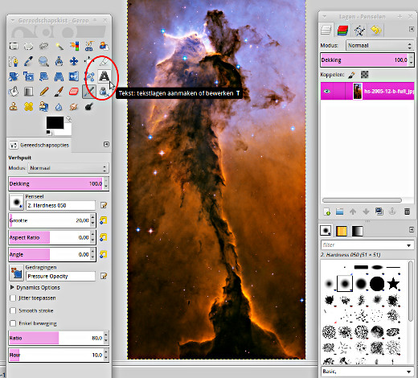The height and width of the screenshot is (378, 418).
Task: Click the delete layer trash icon
Action: 407,212
